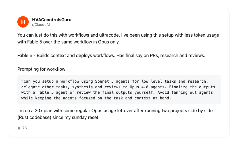This screenshot has width=250, height=144.
Task: Click the 75 upvote count
Action: (24, 128)
